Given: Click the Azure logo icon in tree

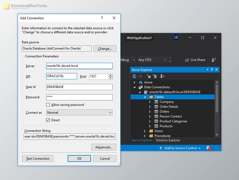Looking at the screenshot, I should (141, 82).
